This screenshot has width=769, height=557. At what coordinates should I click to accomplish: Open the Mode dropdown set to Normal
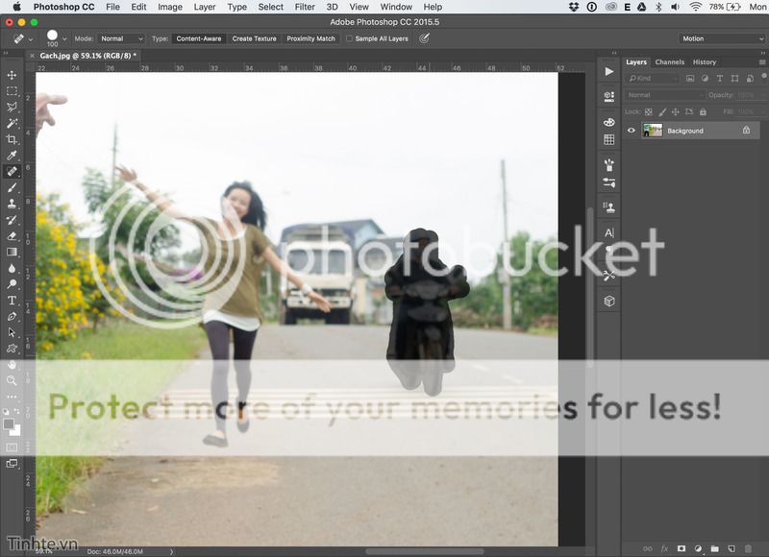[120, 39]
